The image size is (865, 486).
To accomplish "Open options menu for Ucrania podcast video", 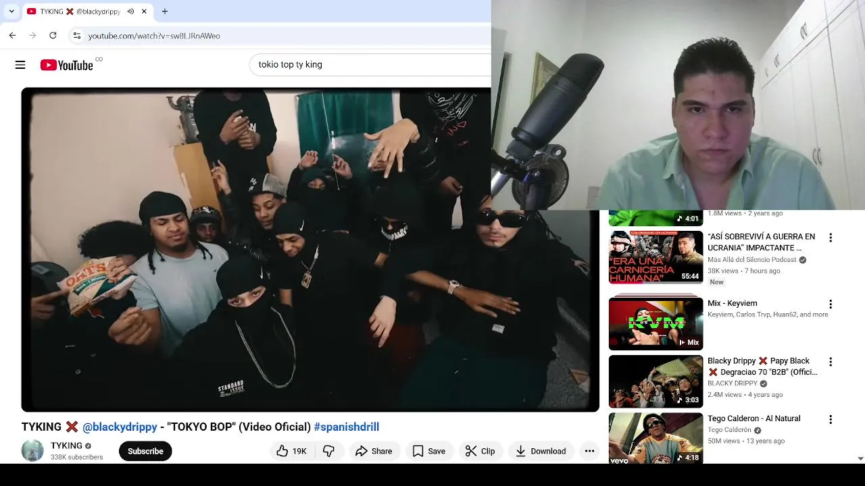I will pyautogui.click(x=831, y=238).
